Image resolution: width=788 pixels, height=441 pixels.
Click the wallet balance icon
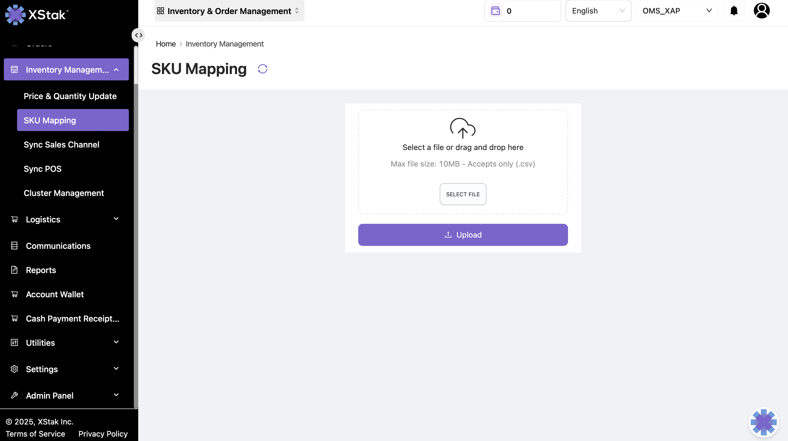(495, 11)
